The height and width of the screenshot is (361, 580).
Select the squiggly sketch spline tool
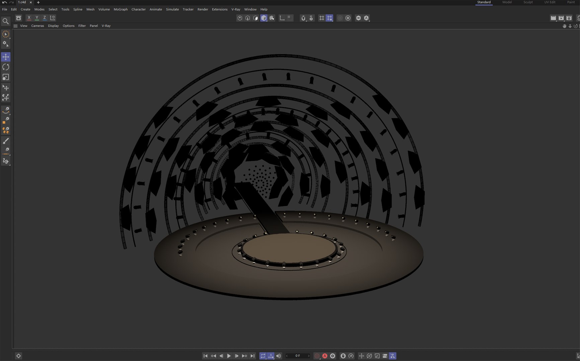click(x=6, y=161)
